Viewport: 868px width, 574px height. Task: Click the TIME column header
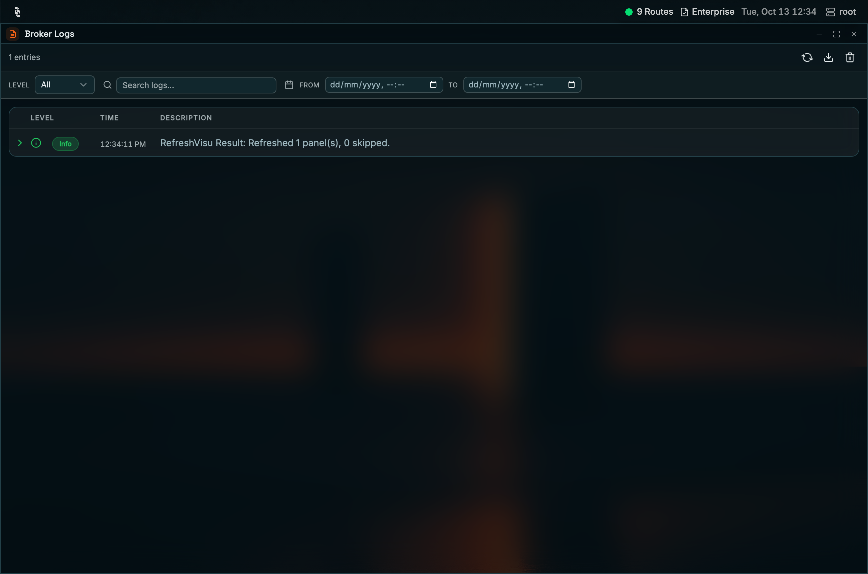coord(109,118)
